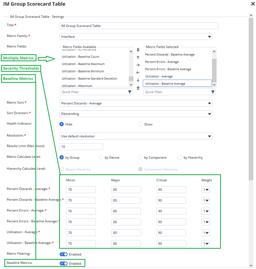Select Percent Errors - Average in selected list
Screen dimensions: 256x269
[x=162, y=62]
